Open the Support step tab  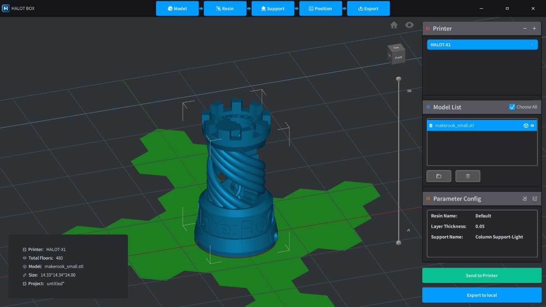(x=273, y=9)
